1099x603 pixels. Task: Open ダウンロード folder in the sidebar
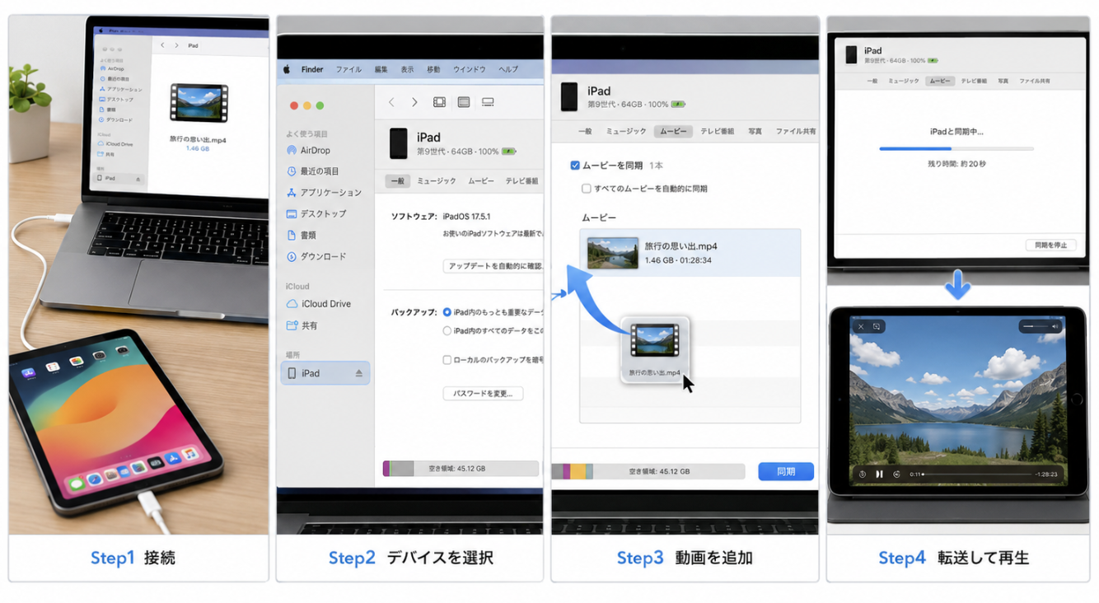pos(316,257)
